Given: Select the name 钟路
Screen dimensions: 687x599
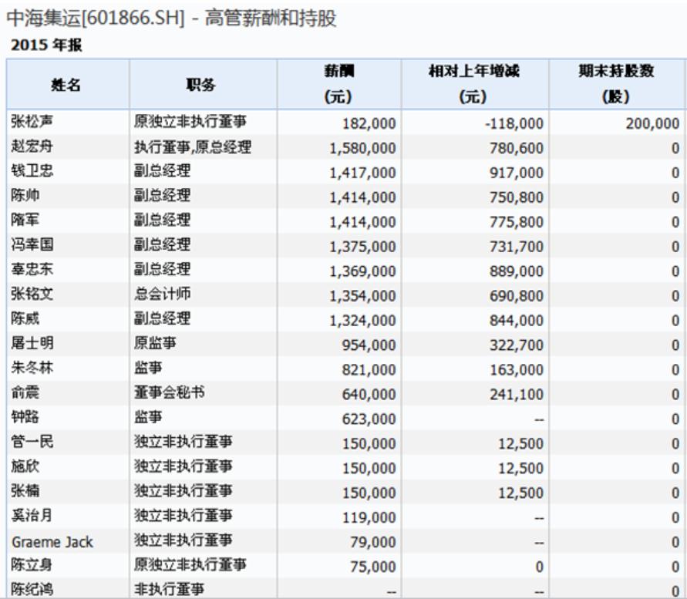Looking at the screenshot, I should pyautogui.click(x=25, y=416).
